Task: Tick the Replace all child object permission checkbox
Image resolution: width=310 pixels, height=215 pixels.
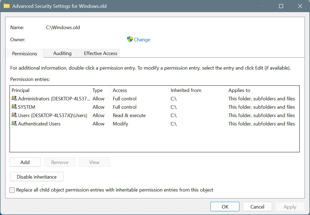Action: point(12,190)
